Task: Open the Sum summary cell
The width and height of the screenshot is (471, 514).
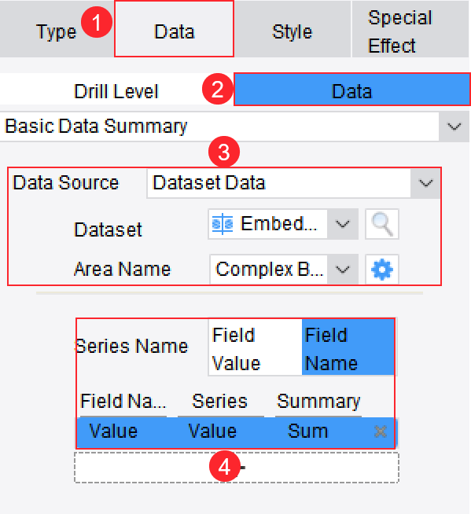Action: [x=308, y=431]
